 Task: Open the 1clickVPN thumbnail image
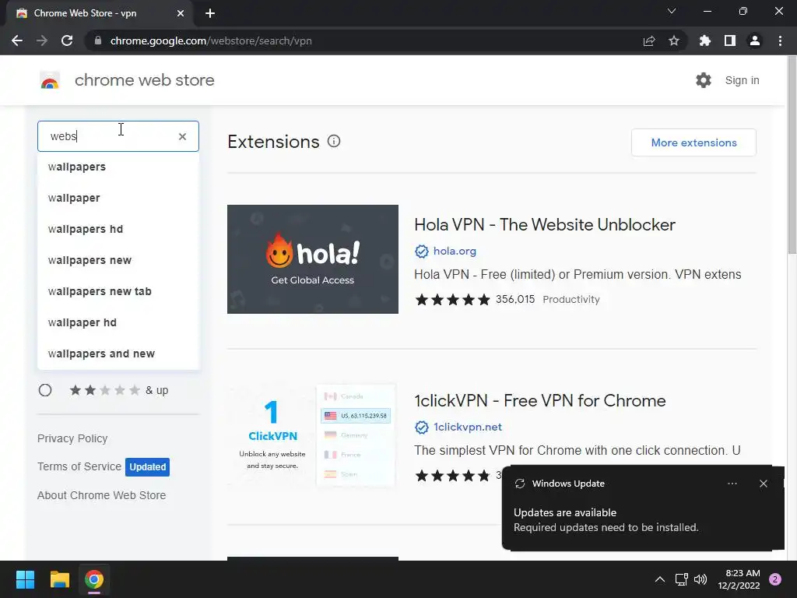point(313,435)
